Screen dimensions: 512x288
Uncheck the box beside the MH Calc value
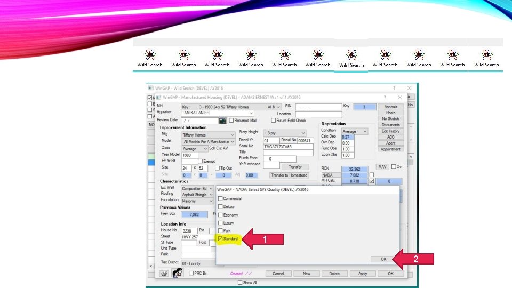[x=372, y=181]
